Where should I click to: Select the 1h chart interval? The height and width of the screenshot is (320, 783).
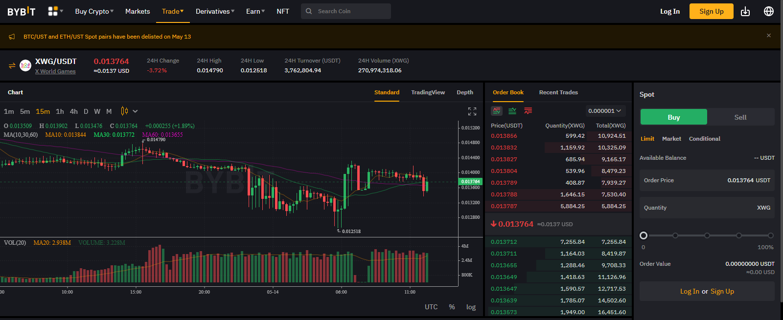click(x=60, y=111)
